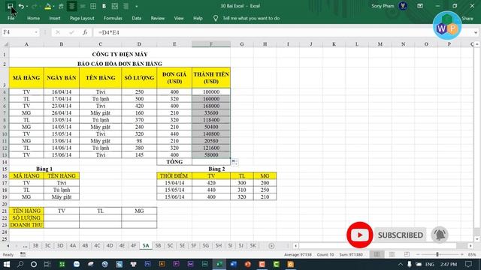The width and height of the screenshot is (481, 270).
Task: Switch to sheet tab 5B
Action: pyautogui.click(x=158, y=246)
